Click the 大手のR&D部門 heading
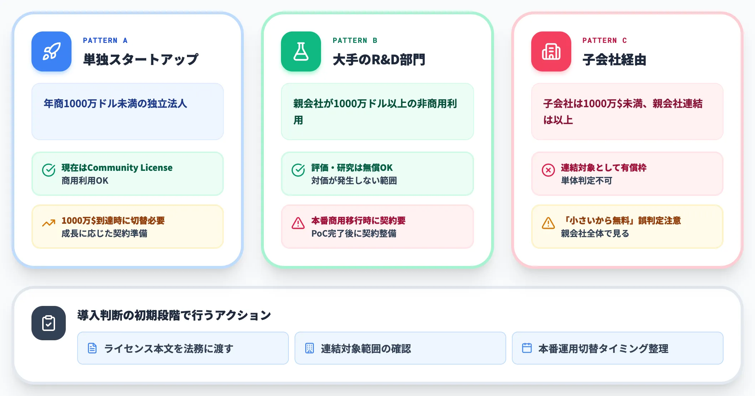Screen dimensions: 755x396 click(x=379, y=60)
